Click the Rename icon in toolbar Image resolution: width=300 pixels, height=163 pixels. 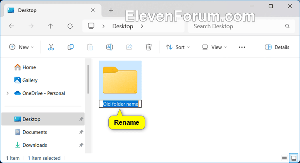click(110, 47)
